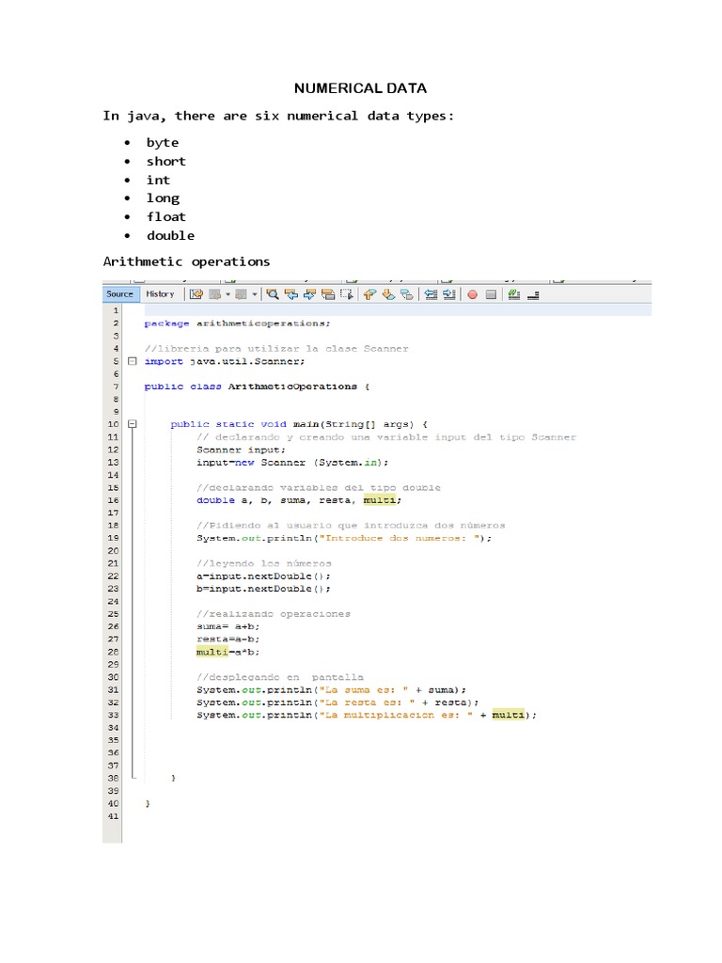Image resolution: width=722 pixels, height=963 pixels.
Task: Click the 'multi=a*b;' line
Action: (x=228, y=652)
